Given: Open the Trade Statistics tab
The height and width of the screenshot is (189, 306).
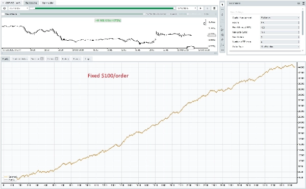Looking at the screenshot, I should click(20, 59).
